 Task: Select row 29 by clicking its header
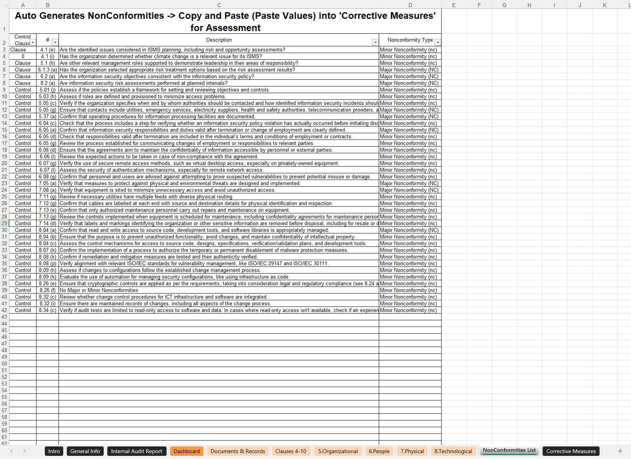coord(4,223)
